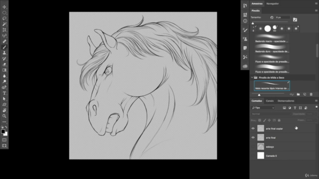Reset default foreground and background colors
The image size is (319, 179).
point(2,127)
